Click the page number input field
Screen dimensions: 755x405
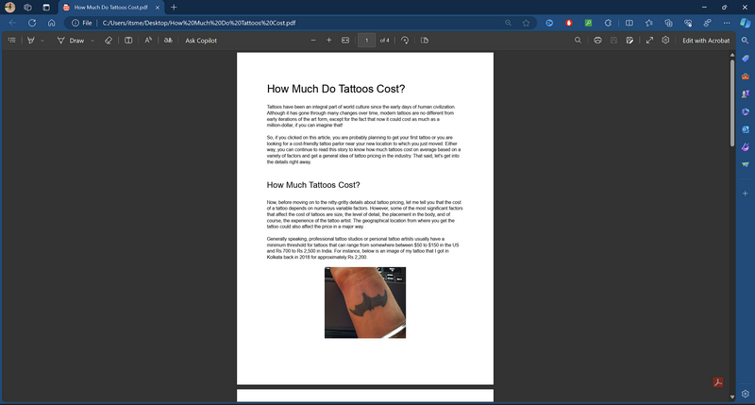point(365,41)
